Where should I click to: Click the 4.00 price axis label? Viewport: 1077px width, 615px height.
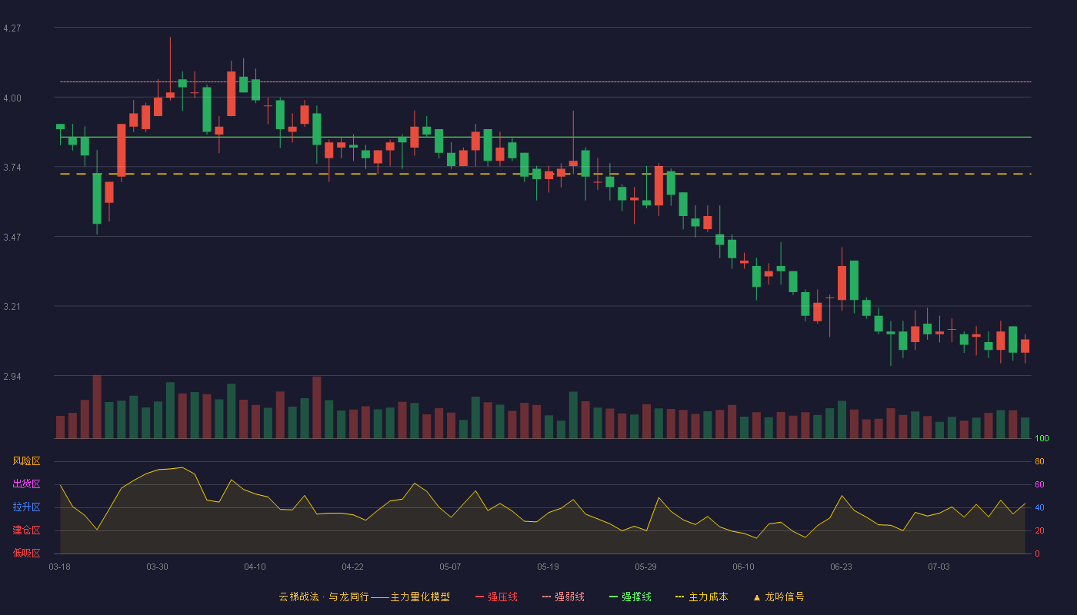pyautogui.click(x=12, y=98)
